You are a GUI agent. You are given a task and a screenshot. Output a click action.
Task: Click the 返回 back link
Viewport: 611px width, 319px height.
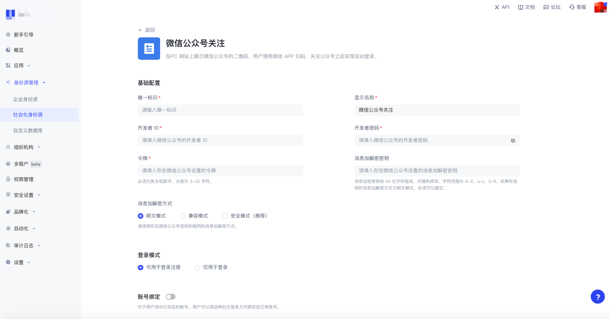(146, 30)
